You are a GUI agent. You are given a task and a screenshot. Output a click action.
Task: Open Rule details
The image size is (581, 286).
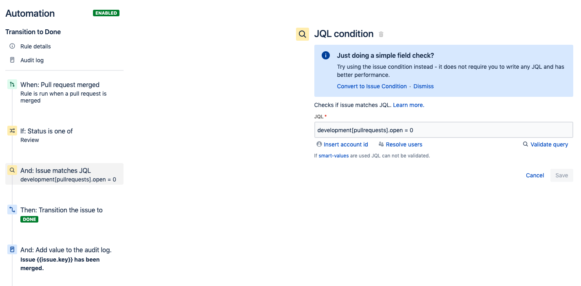(35, 46)
